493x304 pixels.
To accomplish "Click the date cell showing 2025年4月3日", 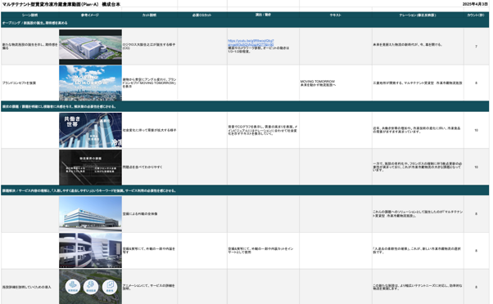I will pyautogui.click(x=475, y=4).
